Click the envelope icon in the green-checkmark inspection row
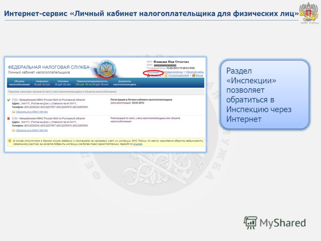Viewport: 321px width, 241px height. (14, 112)
